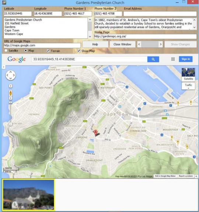Viewport: 199px width, 212px height.
Task: Click next record right arrow
Action: pos(161,44)
